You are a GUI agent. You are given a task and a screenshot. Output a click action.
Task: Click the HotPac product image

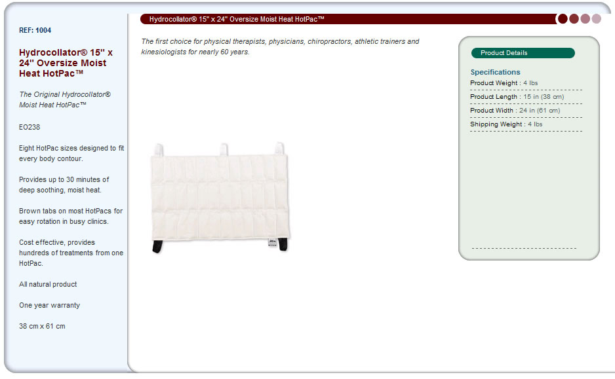(x=221, y=198)
